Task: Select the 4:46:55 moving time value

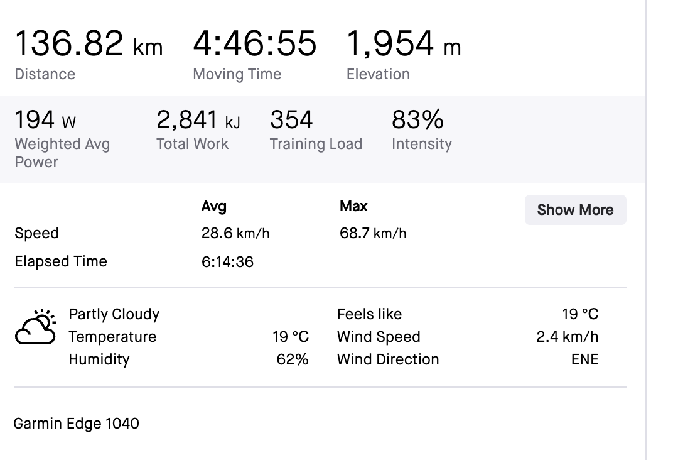Action: 254,44
